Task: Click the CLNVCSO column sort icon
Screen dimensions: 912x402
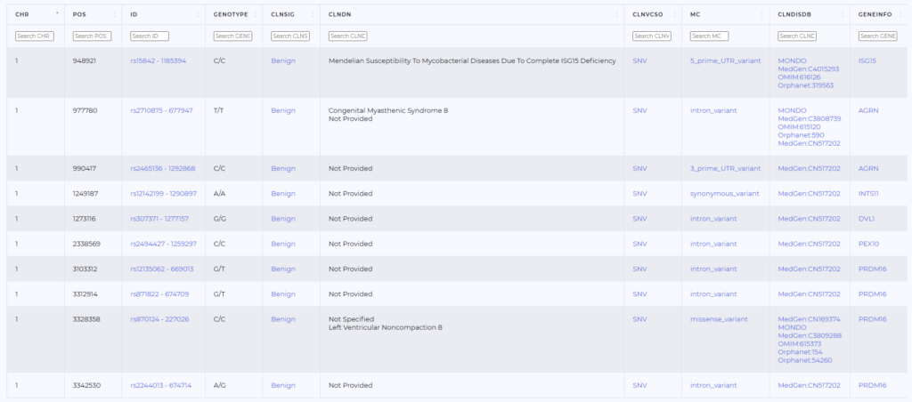Action: (675, 15)
